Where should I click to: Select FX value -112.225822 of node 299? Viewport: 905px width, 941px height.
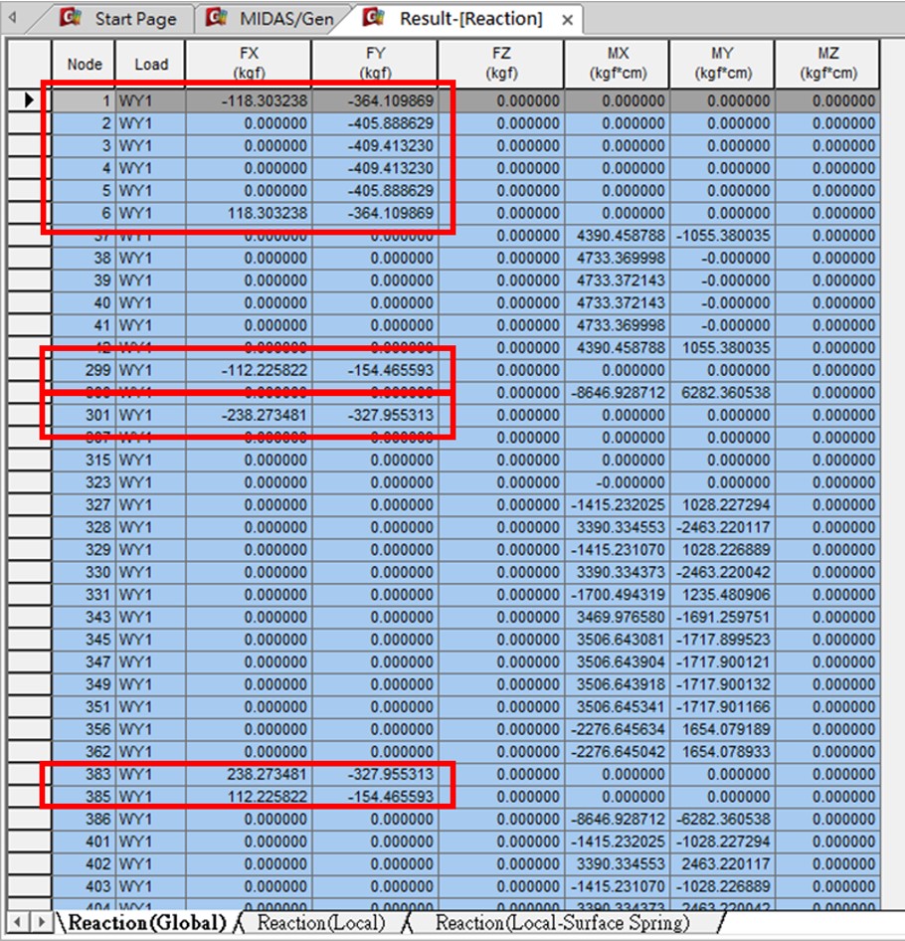(x=249, y=370)
